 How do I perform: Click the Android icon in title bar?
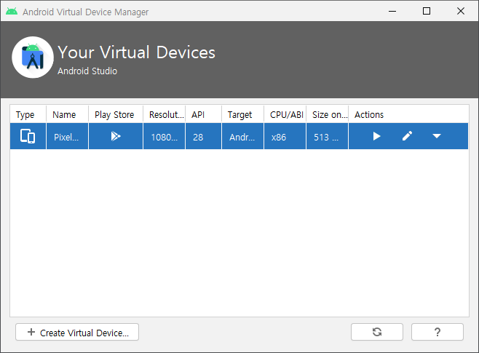coord(12,12)
